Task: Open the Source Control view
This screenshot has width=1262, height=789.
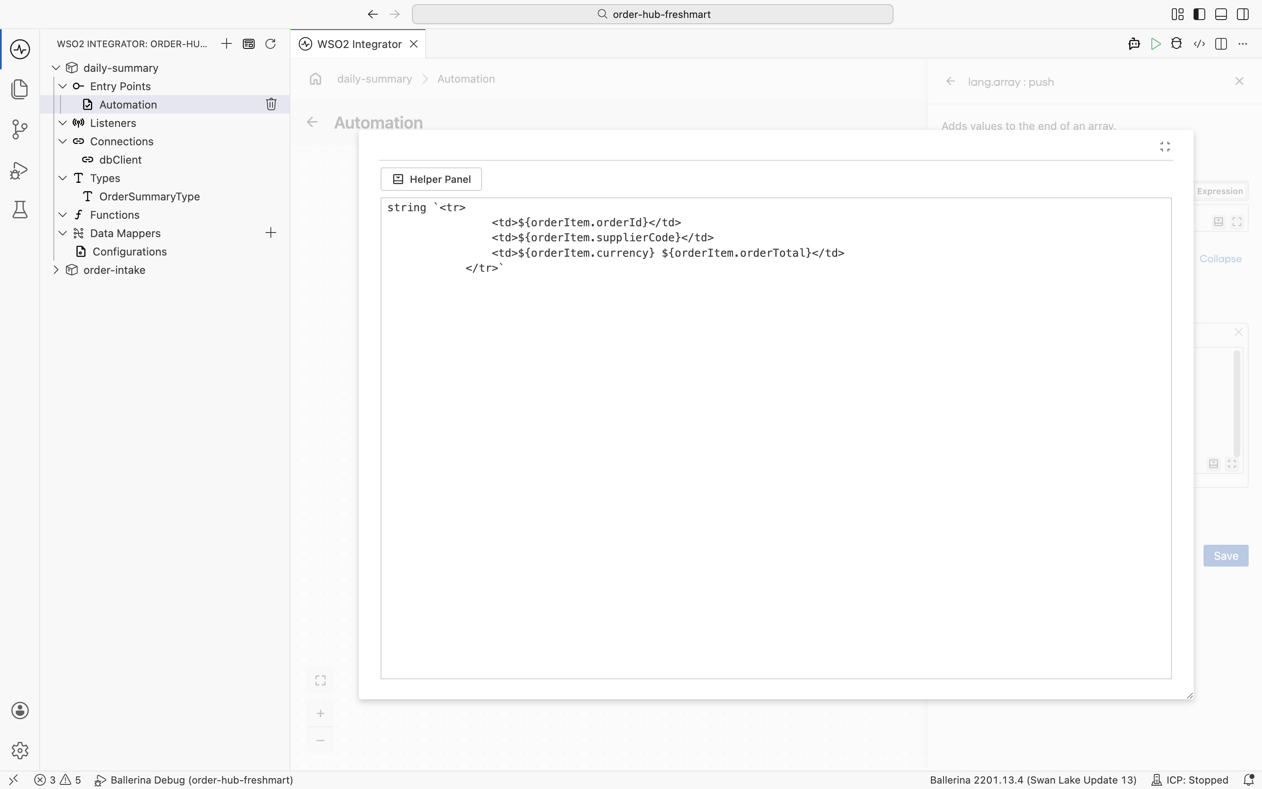Action: (20, 129)
